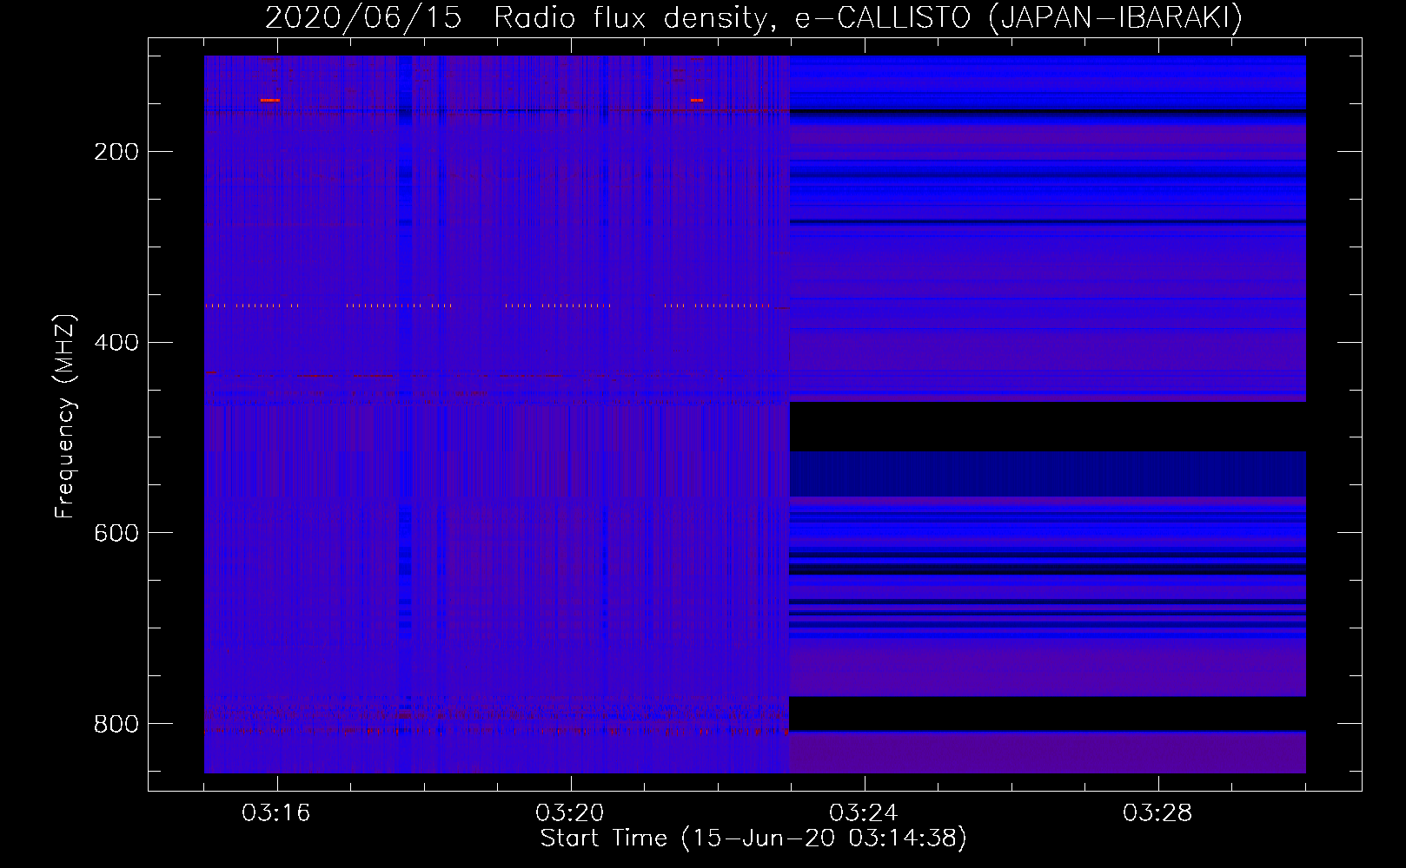
Task: Click the 'Start Time (15-Jun-20 03:14:38)' label
Action: (753, 838)
